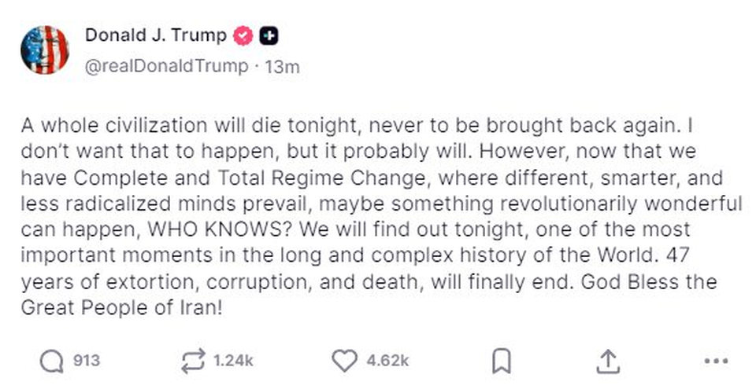
Task: Click the share upload arrow icon
Action: [608, 361]
